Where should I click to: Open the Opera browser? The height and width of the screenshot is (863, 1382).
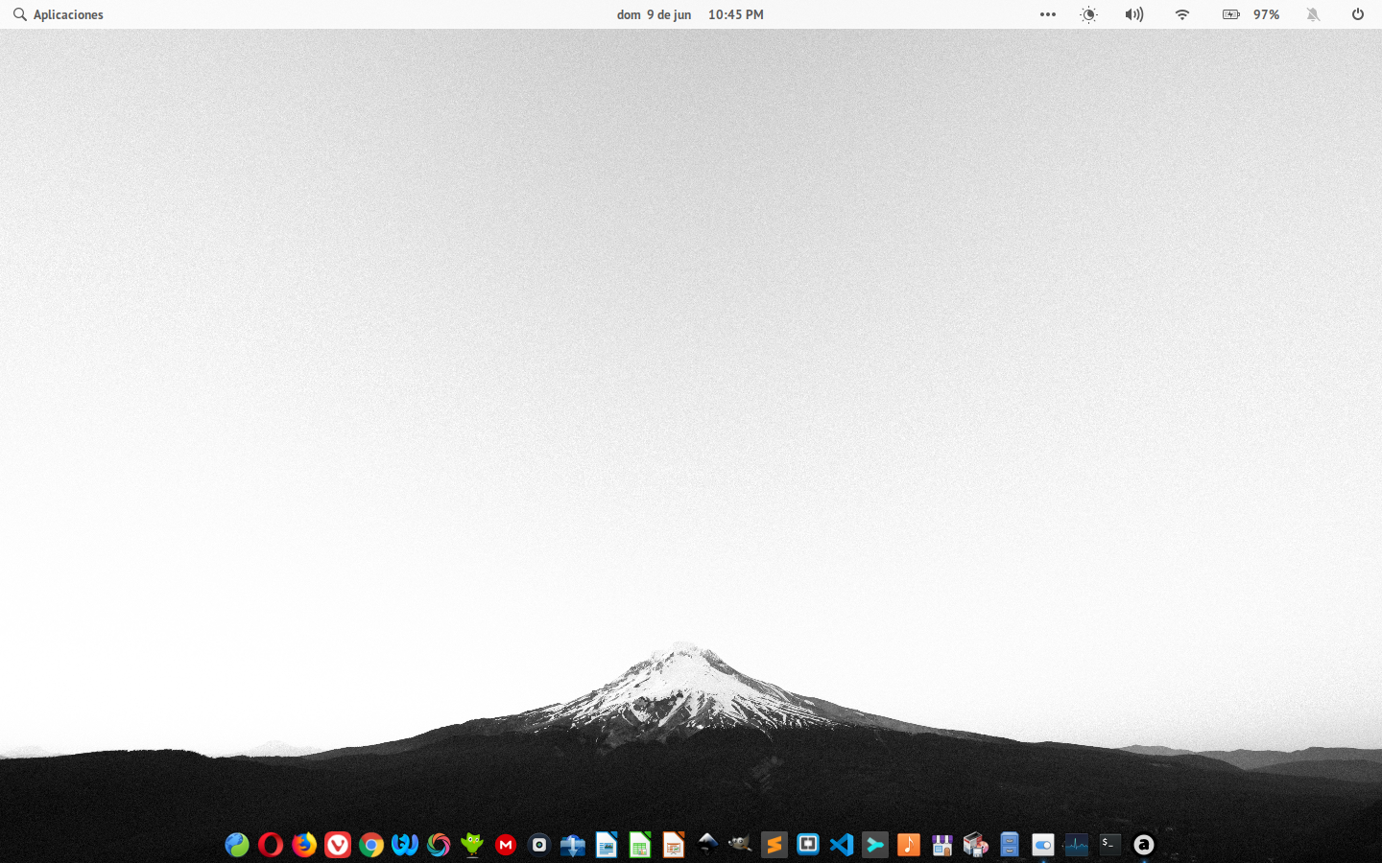click(x=271, y=845)
